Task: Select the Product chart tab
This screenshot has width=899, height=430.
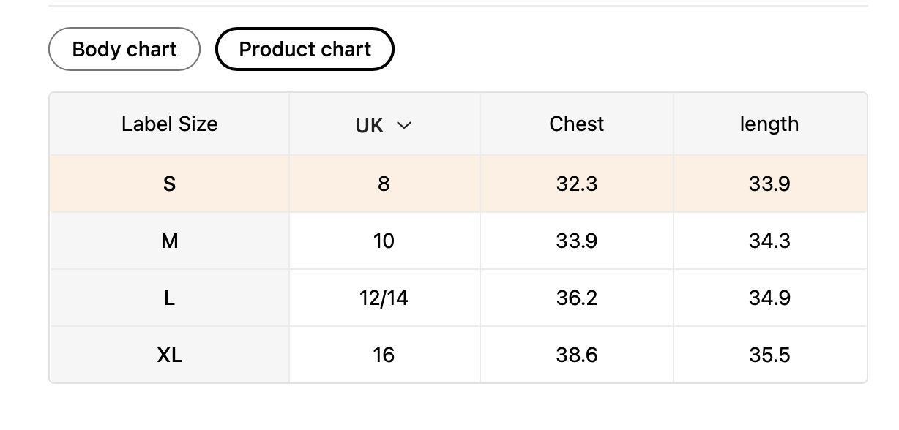Action: tap(305, 49)
